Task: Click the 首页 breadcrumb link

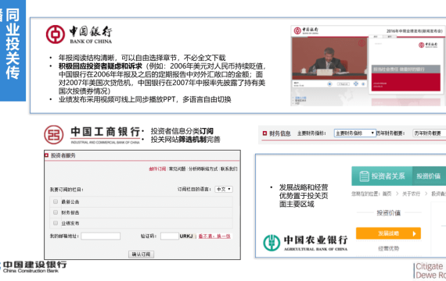Action: [387, 194]
